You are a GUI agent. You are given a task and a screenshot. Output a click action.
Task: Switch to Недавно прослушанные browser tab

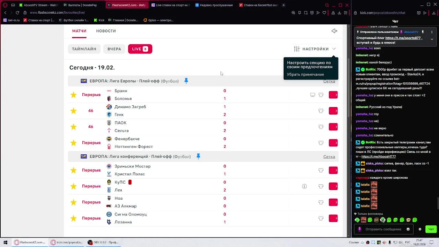point(214,5)
